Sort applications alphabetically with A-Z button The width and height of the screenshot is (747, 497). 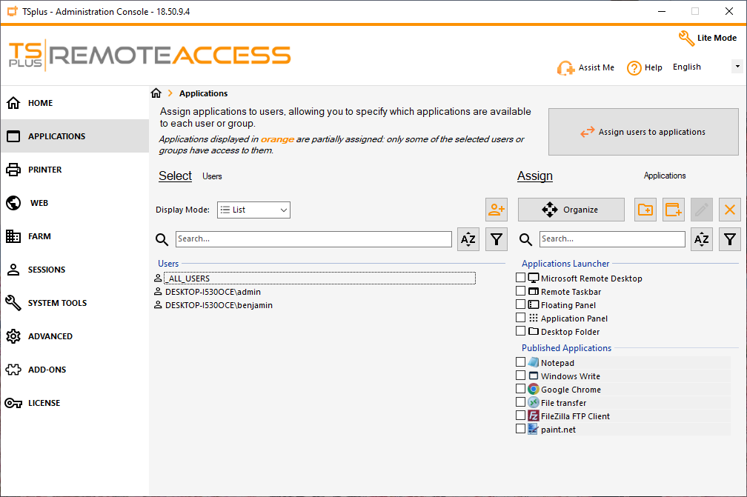coord(702,239)
